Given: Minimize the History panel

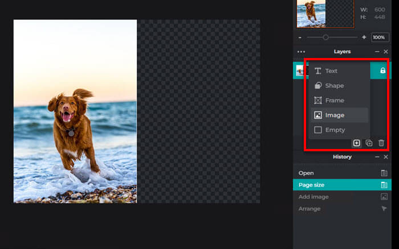Looking at the screenshot, I should tap(377, 157).
